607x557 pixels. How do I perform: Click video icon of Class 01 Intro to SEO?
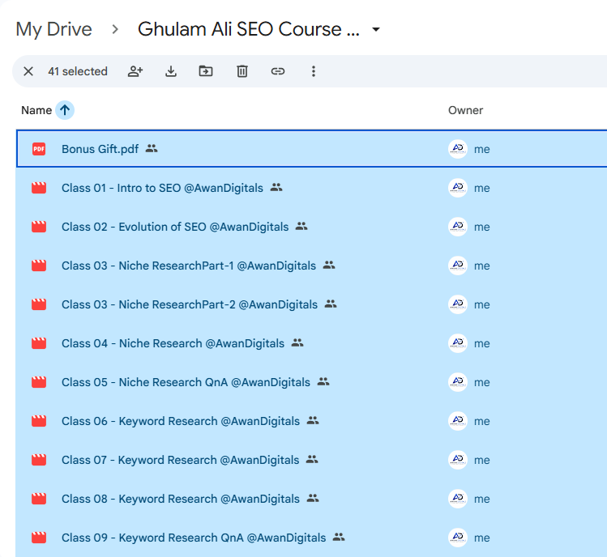39,188
